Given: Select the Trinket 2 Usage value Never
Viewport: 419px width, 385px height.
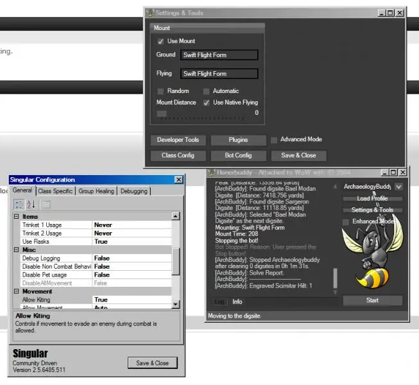Looking at the screenshot, I should pos(132,233).
